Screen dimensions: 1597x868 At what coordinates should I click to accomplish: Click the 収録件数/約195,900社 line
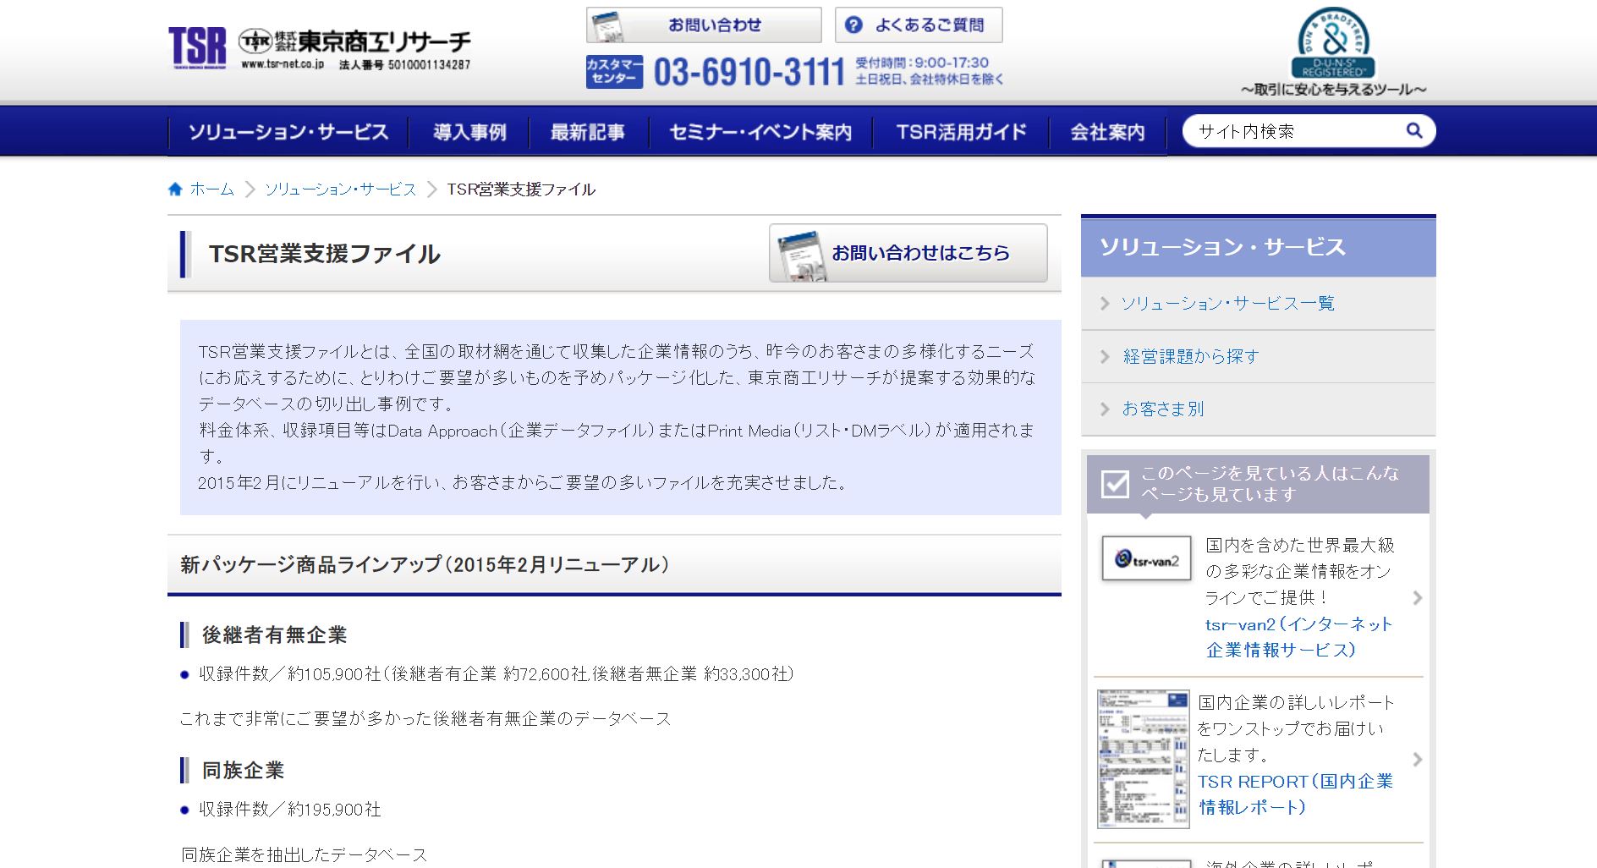pos(289,810)
